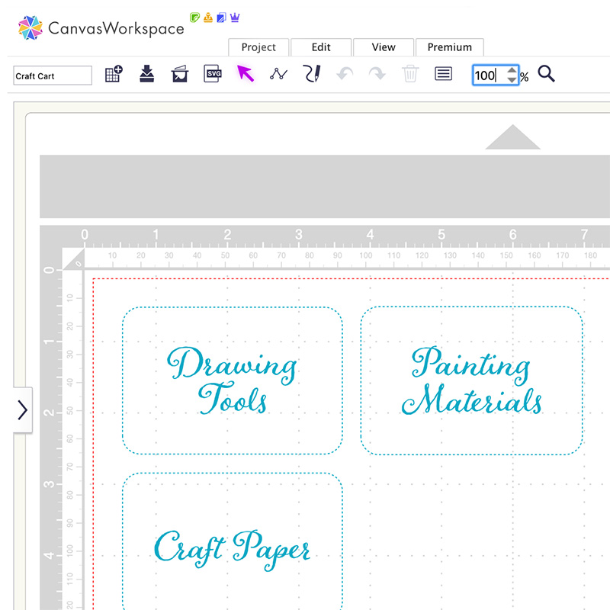Viewport: 610px width, 610px height.
Task: Select the Path node drawing tool
Action: pos(278,75)
